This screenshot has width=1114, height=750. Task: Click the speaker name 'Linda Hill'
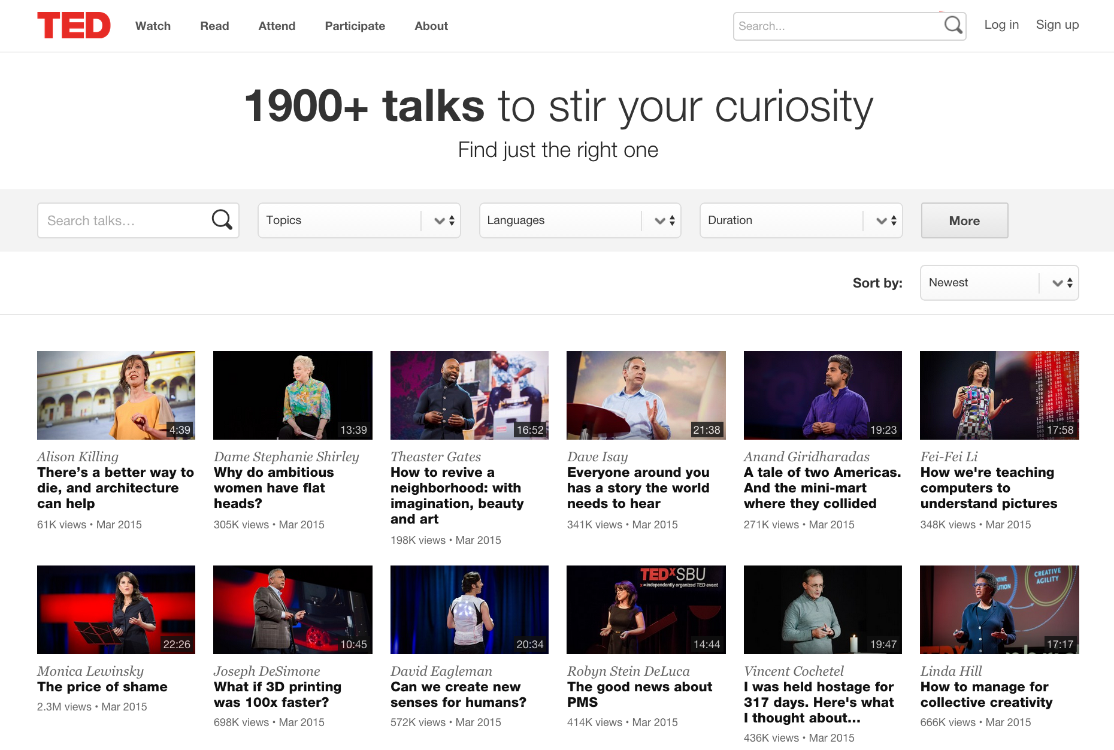(951, 671)
